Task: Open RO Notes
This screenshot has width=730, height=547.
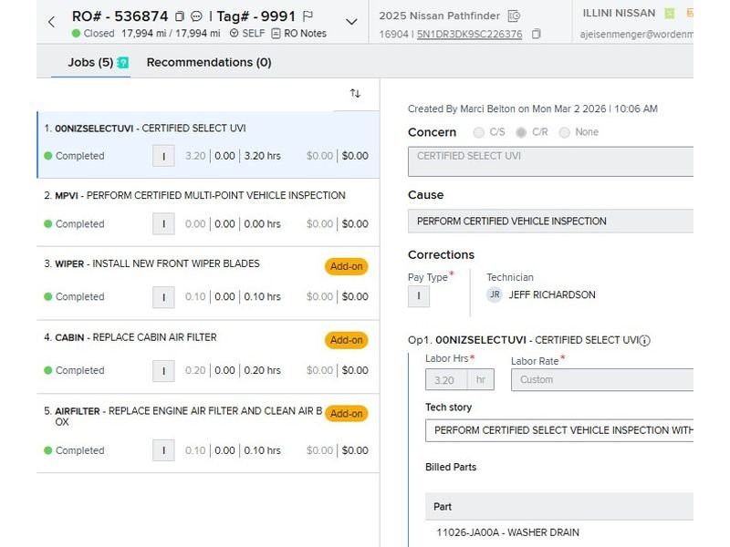Action: (299, 34)
